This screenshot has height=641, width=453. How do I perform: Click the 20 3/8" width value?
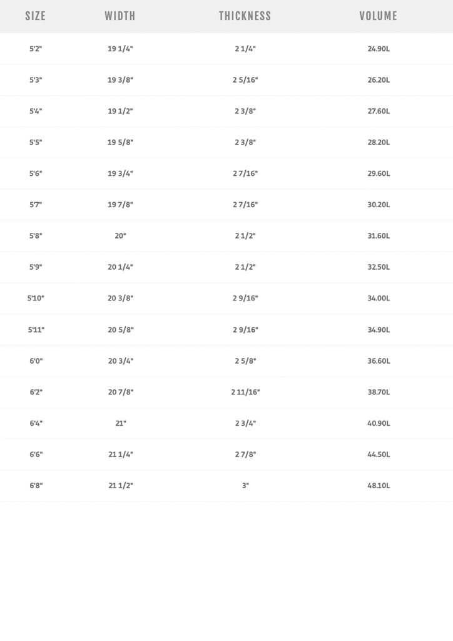pyautogui.click(x=121, y=298)
